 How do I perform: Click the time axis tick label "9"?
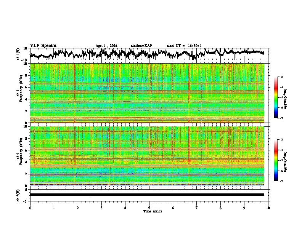(x=244, y=208)
